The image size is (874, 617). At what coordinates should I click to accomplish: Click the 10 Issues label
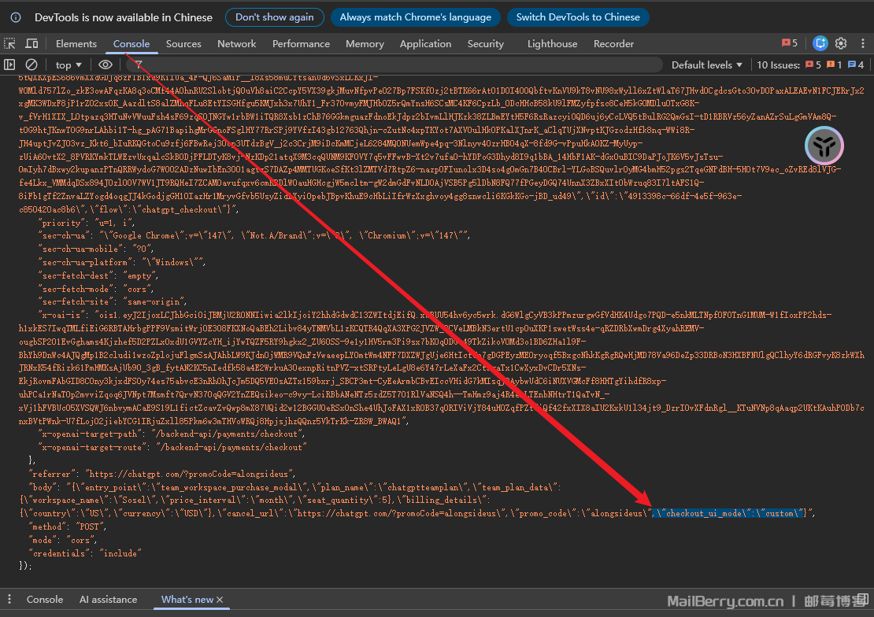778,65
